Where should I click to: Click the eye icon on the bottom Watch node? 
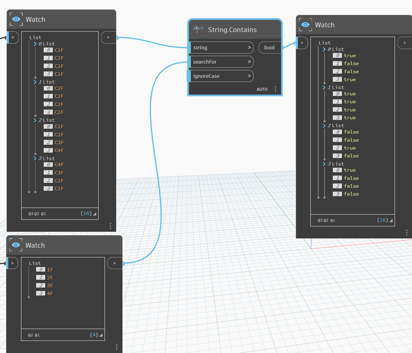(16, 245)
